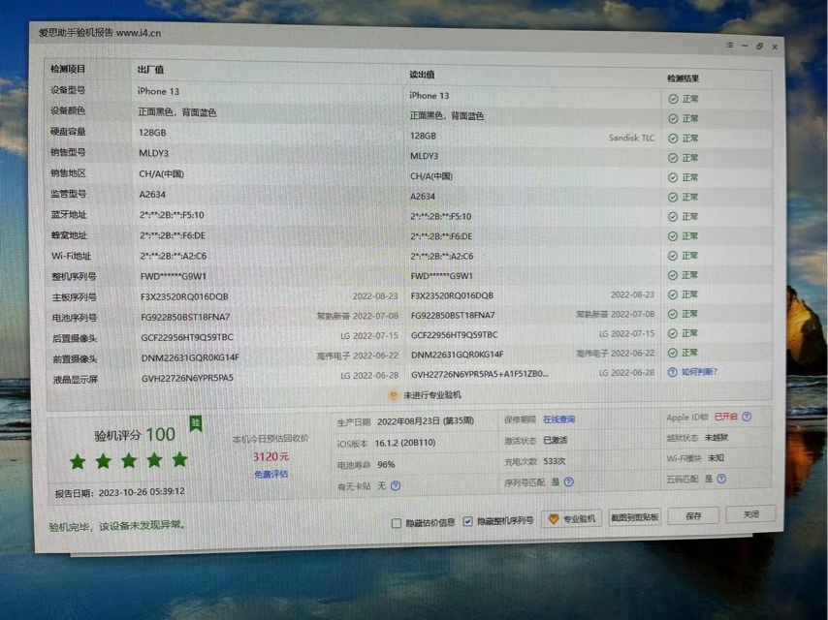Enable the 隐藏估价信息 checkbox
The height and width of the screenshot is (620, 828).
396,523
